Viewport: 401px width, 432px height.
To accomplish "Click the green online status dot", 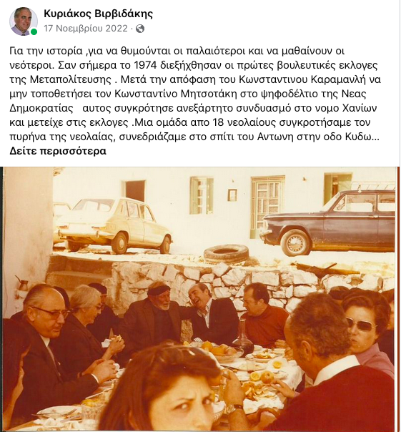I will (x=34, y=32).
